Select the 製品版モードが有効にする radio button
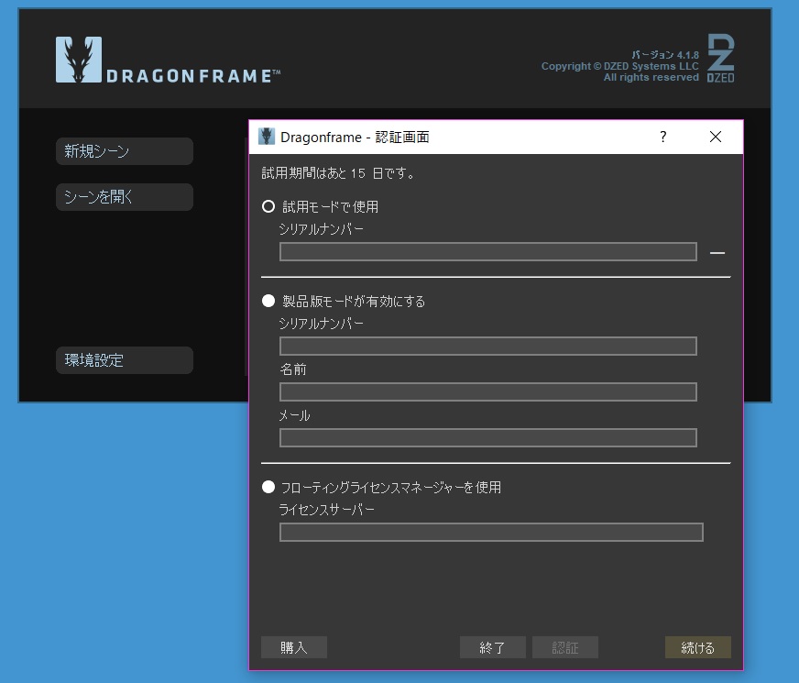This screenshot has height=683, width=799. coord(268,301)
